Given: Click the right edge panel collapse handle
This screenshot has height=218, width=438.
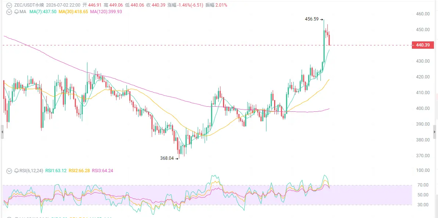Looking at the screenshot, I should 435,132.
